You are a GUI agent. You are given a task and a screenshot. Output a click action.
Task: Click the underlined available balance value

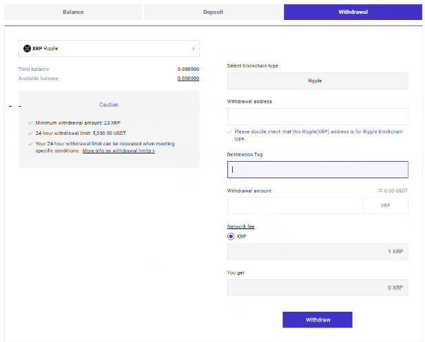[x=188, y=78]
